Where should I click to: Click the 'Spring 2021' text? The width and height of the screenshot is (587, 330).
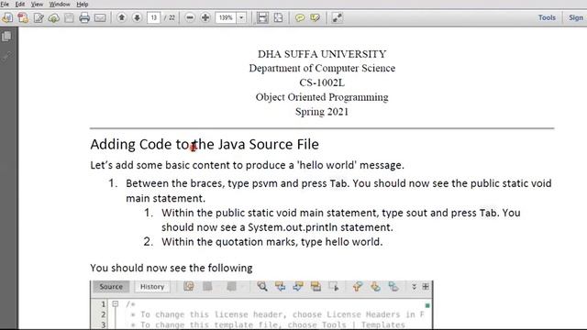point(322,112)
